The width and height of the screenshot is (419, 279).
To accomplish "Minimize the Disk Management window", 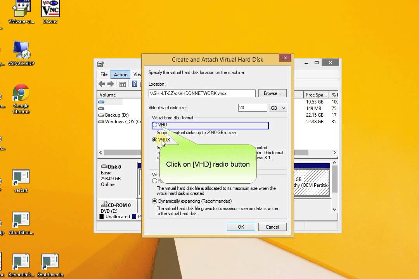I will pos(306,63).
